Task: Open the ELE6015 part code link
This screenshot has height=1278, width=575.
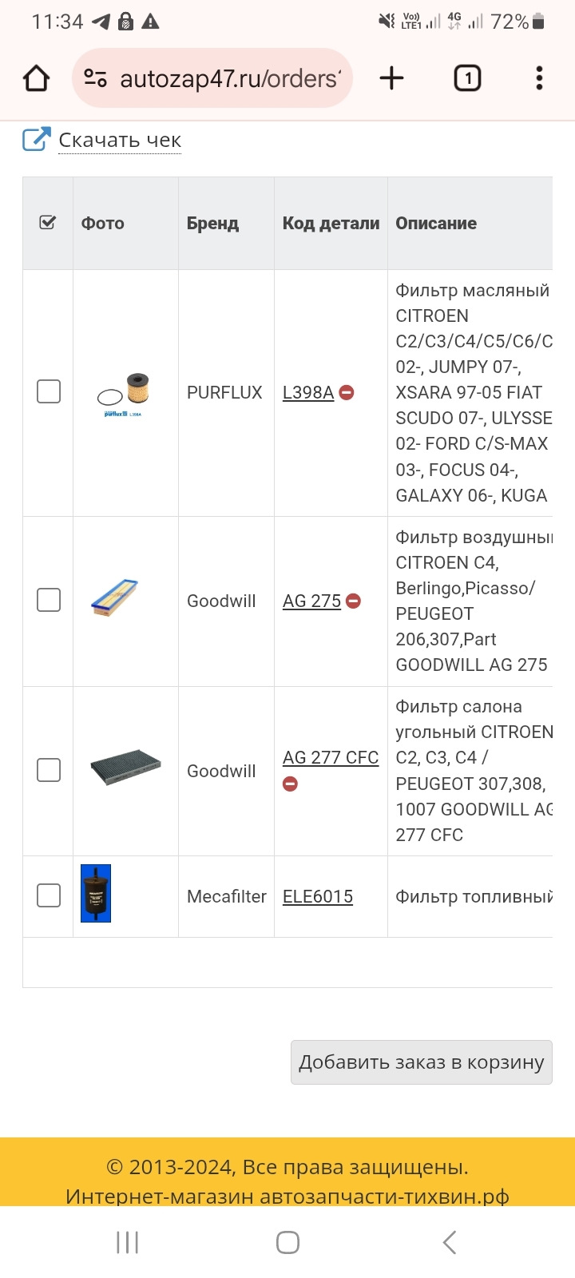Action: [318, 896]
